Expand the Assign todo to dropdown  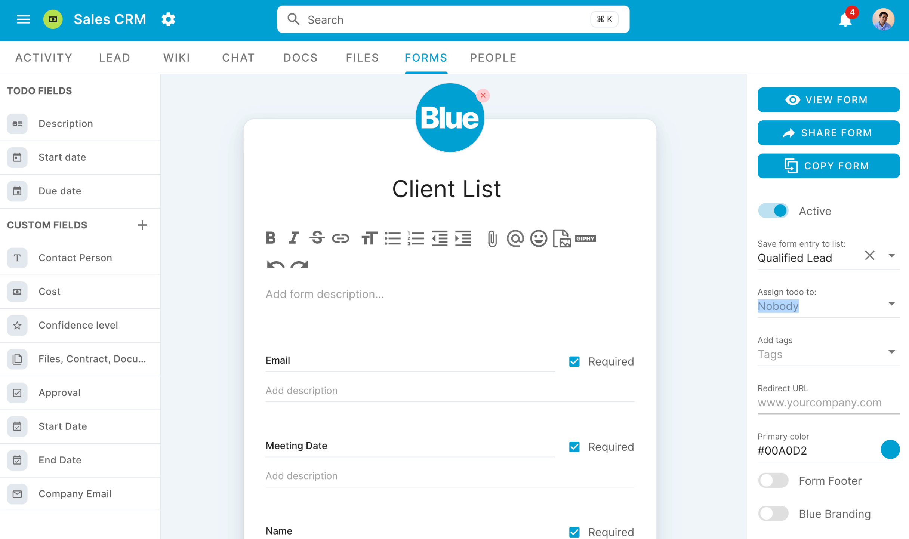[892, 304]
